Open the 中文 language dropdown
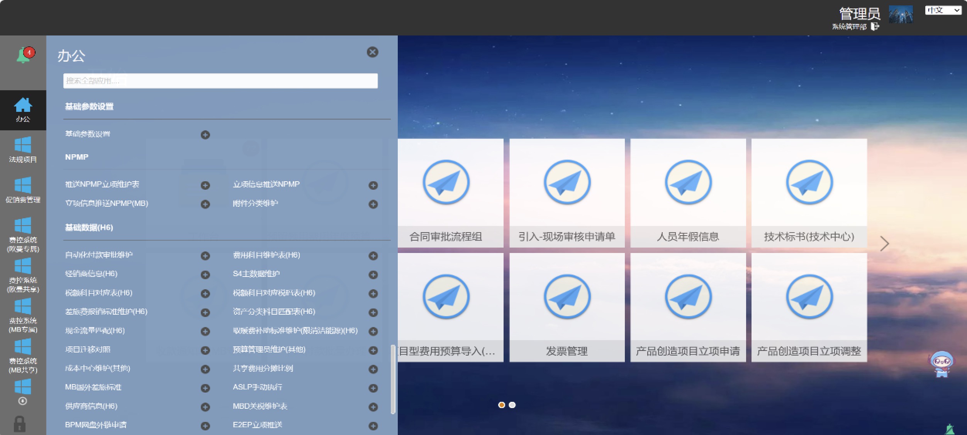967x435 pixels. point(943,10)
